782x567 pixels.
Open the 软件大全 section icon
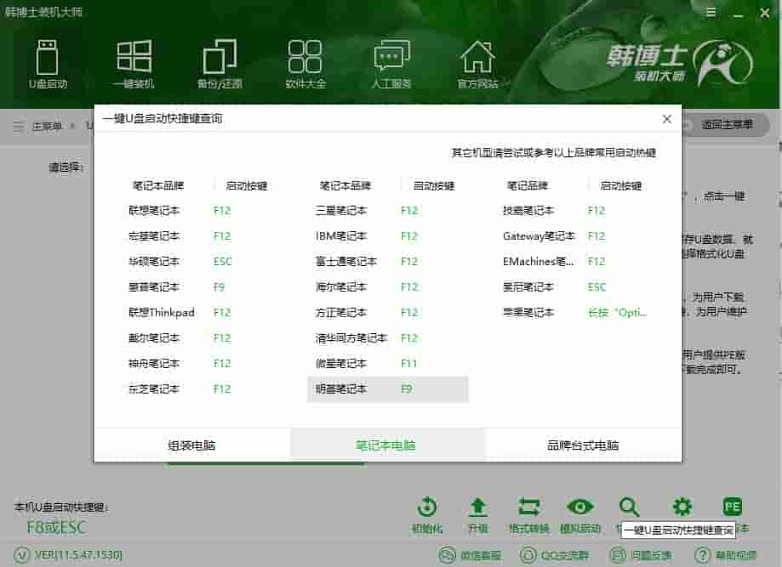pos(305,64)
